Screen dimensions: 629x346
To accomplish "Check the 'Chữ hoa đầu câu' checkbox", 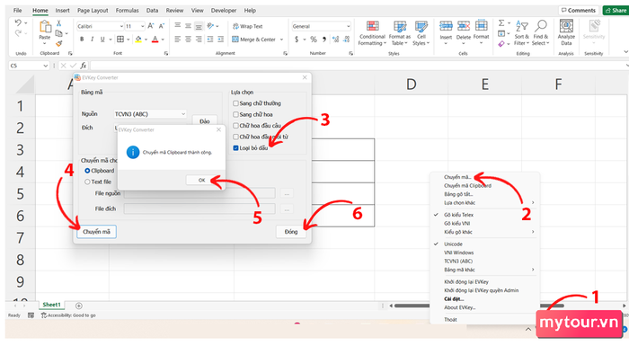I will (235, 126).
